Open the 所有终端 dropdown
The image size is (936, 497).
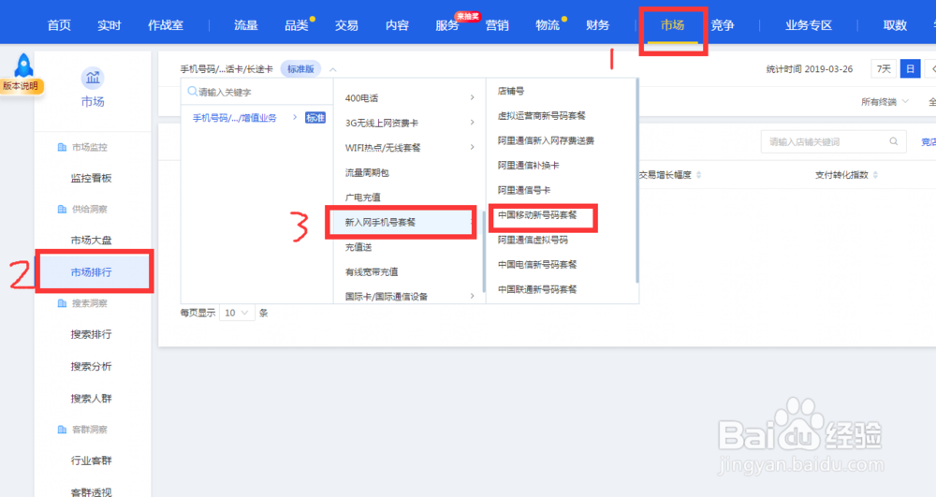[x=885, y=102]
